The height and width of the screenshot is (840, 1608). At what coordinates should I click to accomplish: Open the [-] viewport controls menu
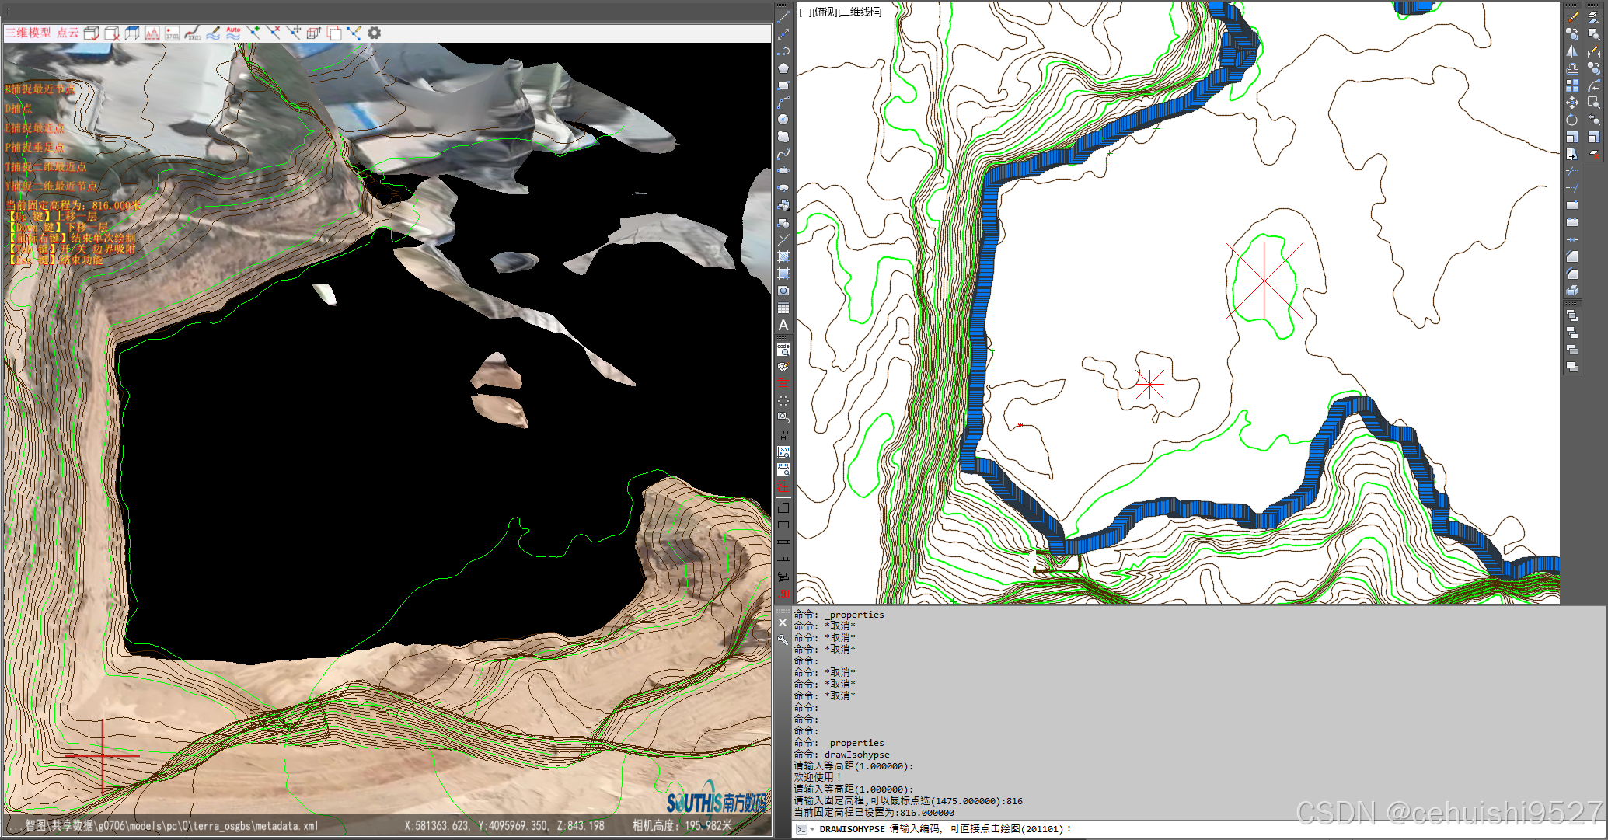click(806, 12)
